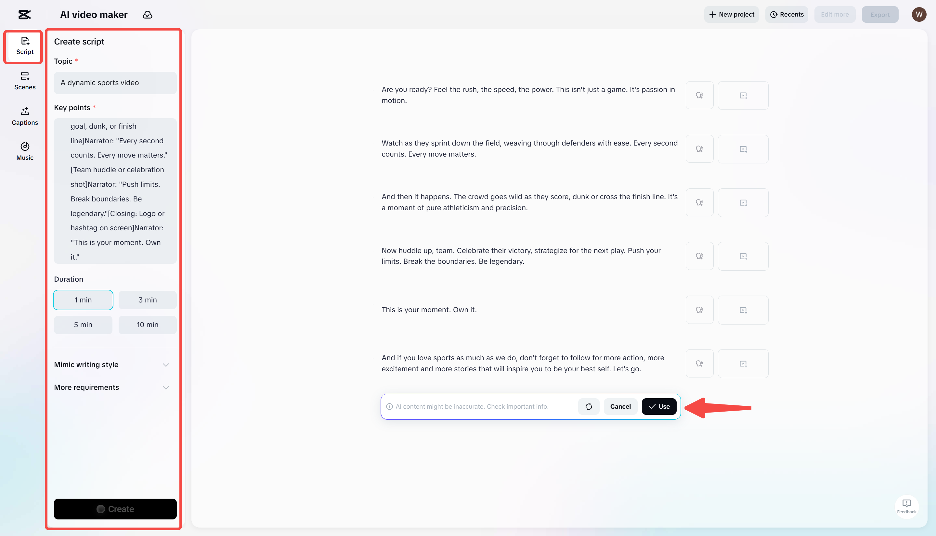The height and width of the screenshot is (536, 936).
Task: Switch duration to 5 min
Action: tap(83, 325)
